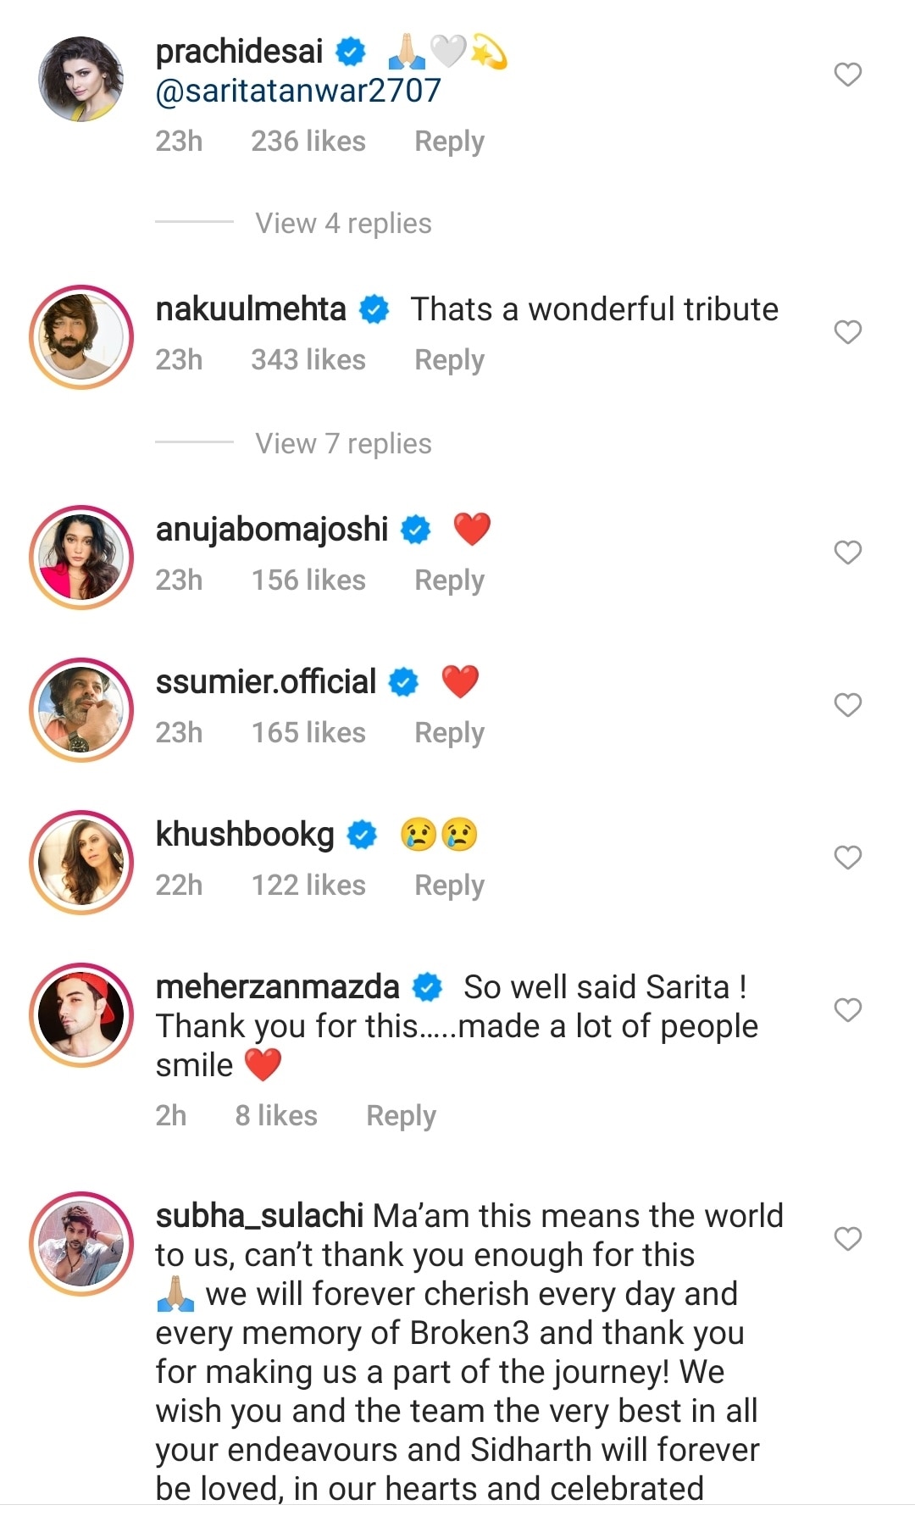
Task: Open khushbookg's profile avatar
Action: (x=81, y=862)
